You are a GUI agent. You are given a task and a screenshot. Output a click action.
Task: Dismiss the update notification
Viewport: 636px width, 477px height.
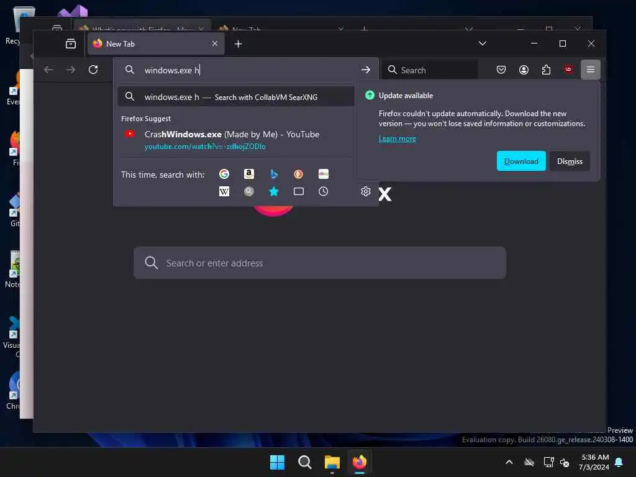pos(570,161)
